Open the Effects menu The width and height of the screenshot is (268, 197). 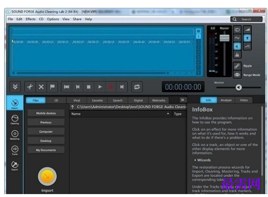(30, 19)
